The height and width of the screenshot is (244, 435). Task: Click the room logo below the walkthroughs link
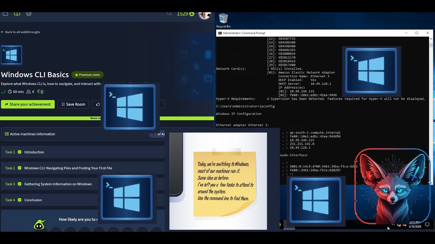click(x=11, y=55)
